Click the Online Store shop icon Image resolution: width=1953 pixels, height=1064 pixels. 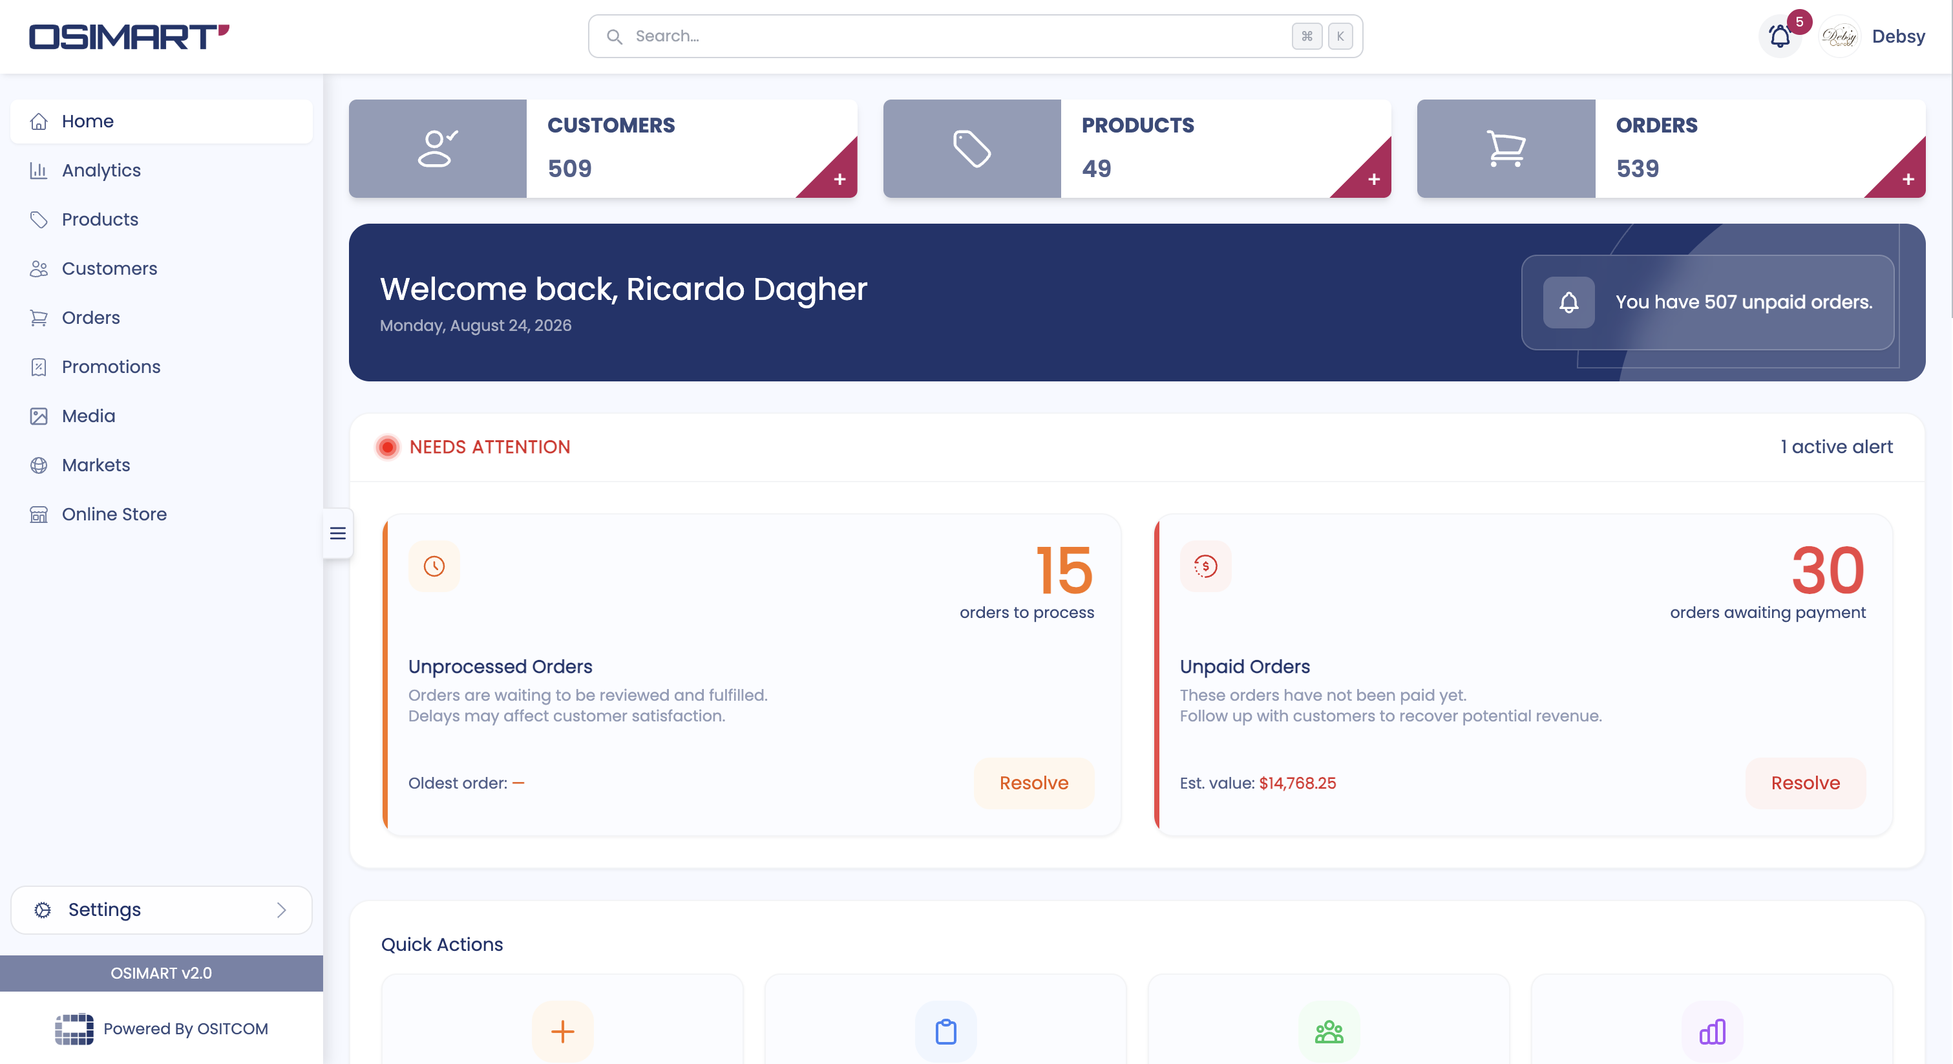tap(39, 514)
